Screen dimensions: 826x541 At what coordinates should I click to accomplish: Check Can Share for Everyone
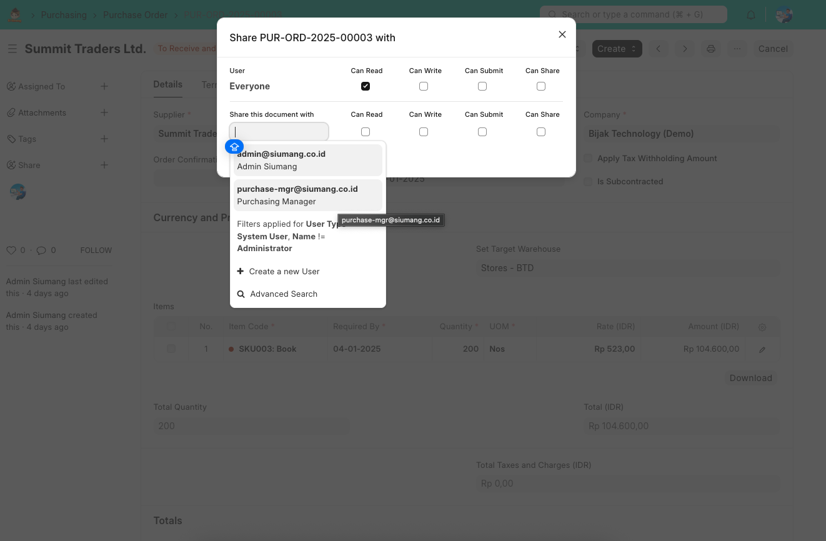point(541,86)
